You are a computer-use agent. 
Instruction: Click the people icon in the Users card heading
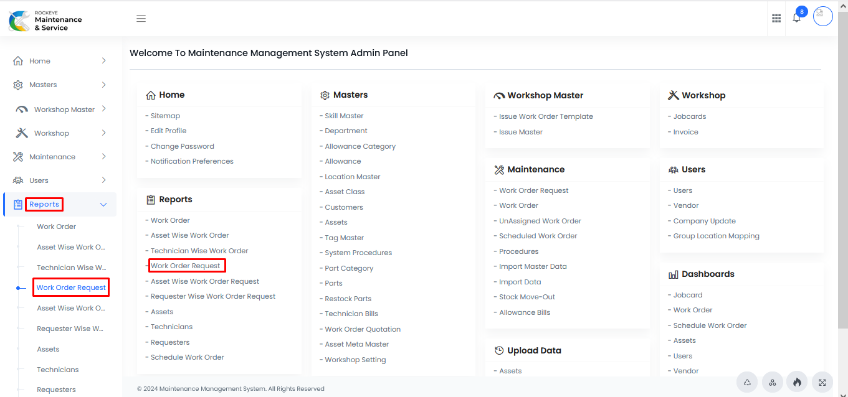click(x=674, y=169)
